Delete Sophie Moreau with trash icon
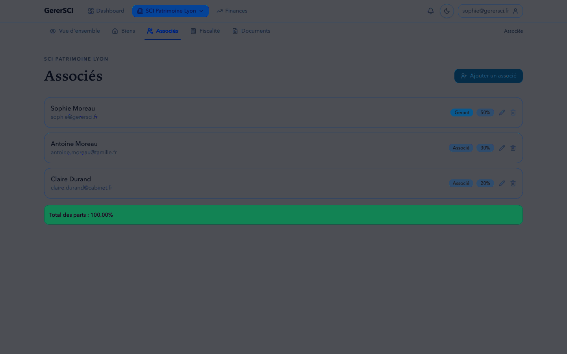 pyautogui.click(x=513, y=112)
